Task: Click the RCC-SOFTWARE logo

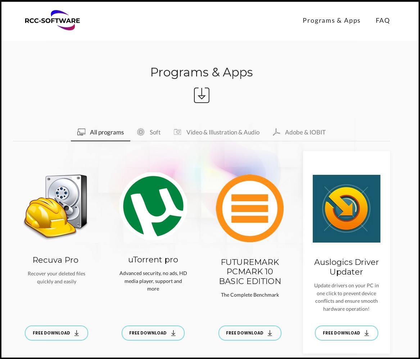Action: (52, 21)
